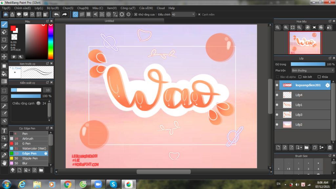
Task: Select the Text tool
Action: point(4,130)
